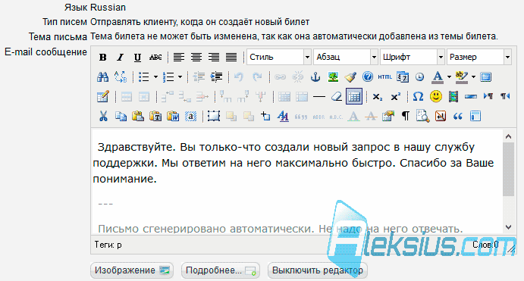Screen dimensions: 524x281
Task: Undo last action
Action: [239, 77]
